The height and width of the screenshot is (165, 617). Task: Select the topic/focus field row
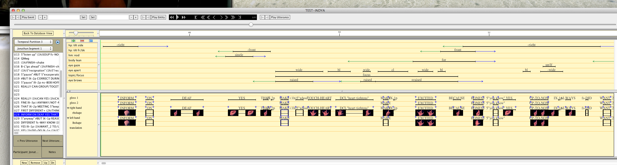82,75
